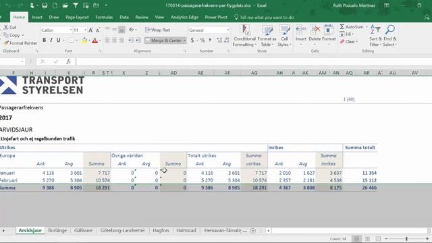This screenshot has height=243, width=432.
Task: Toggle Middle Align vertical alignment
Action: pyautogui.click(x=114, y=30)
